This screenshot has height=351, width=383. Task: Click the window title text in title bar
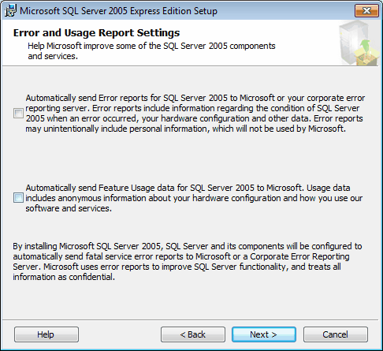[x=118, y=11]
